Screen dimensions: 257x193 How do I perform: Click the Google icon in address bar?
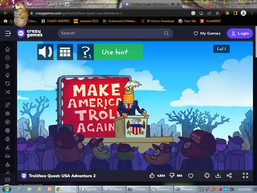pos(193,13)
